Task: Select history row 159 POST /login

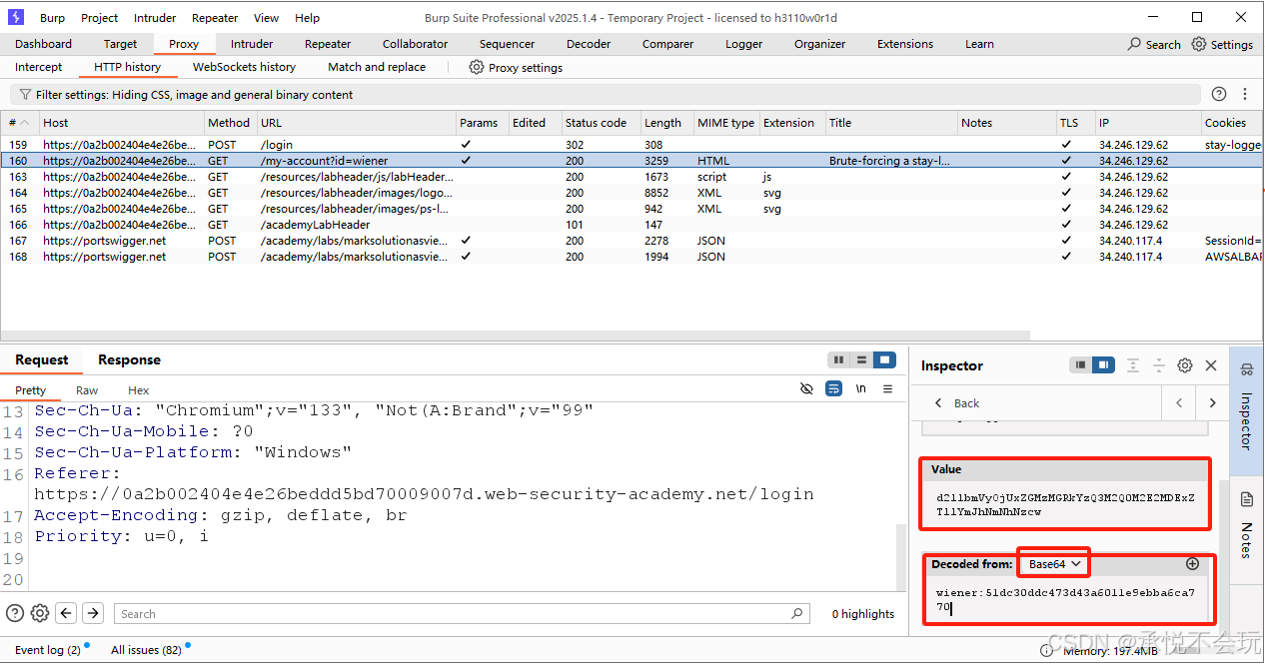Action: (x=632, y=145)
